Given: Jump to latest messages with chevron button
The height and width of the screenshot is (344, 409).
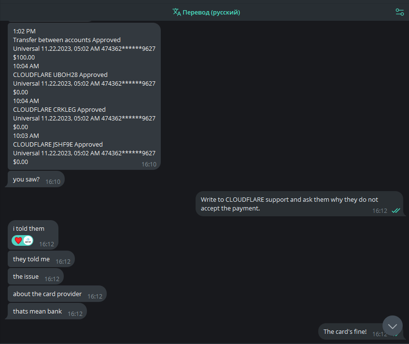Looking at the screenshot, I should tap(392, 326).
